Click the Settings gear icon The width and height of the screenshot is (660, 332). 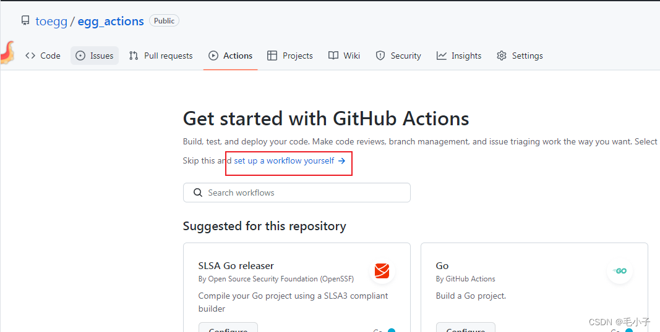point(501,56)
